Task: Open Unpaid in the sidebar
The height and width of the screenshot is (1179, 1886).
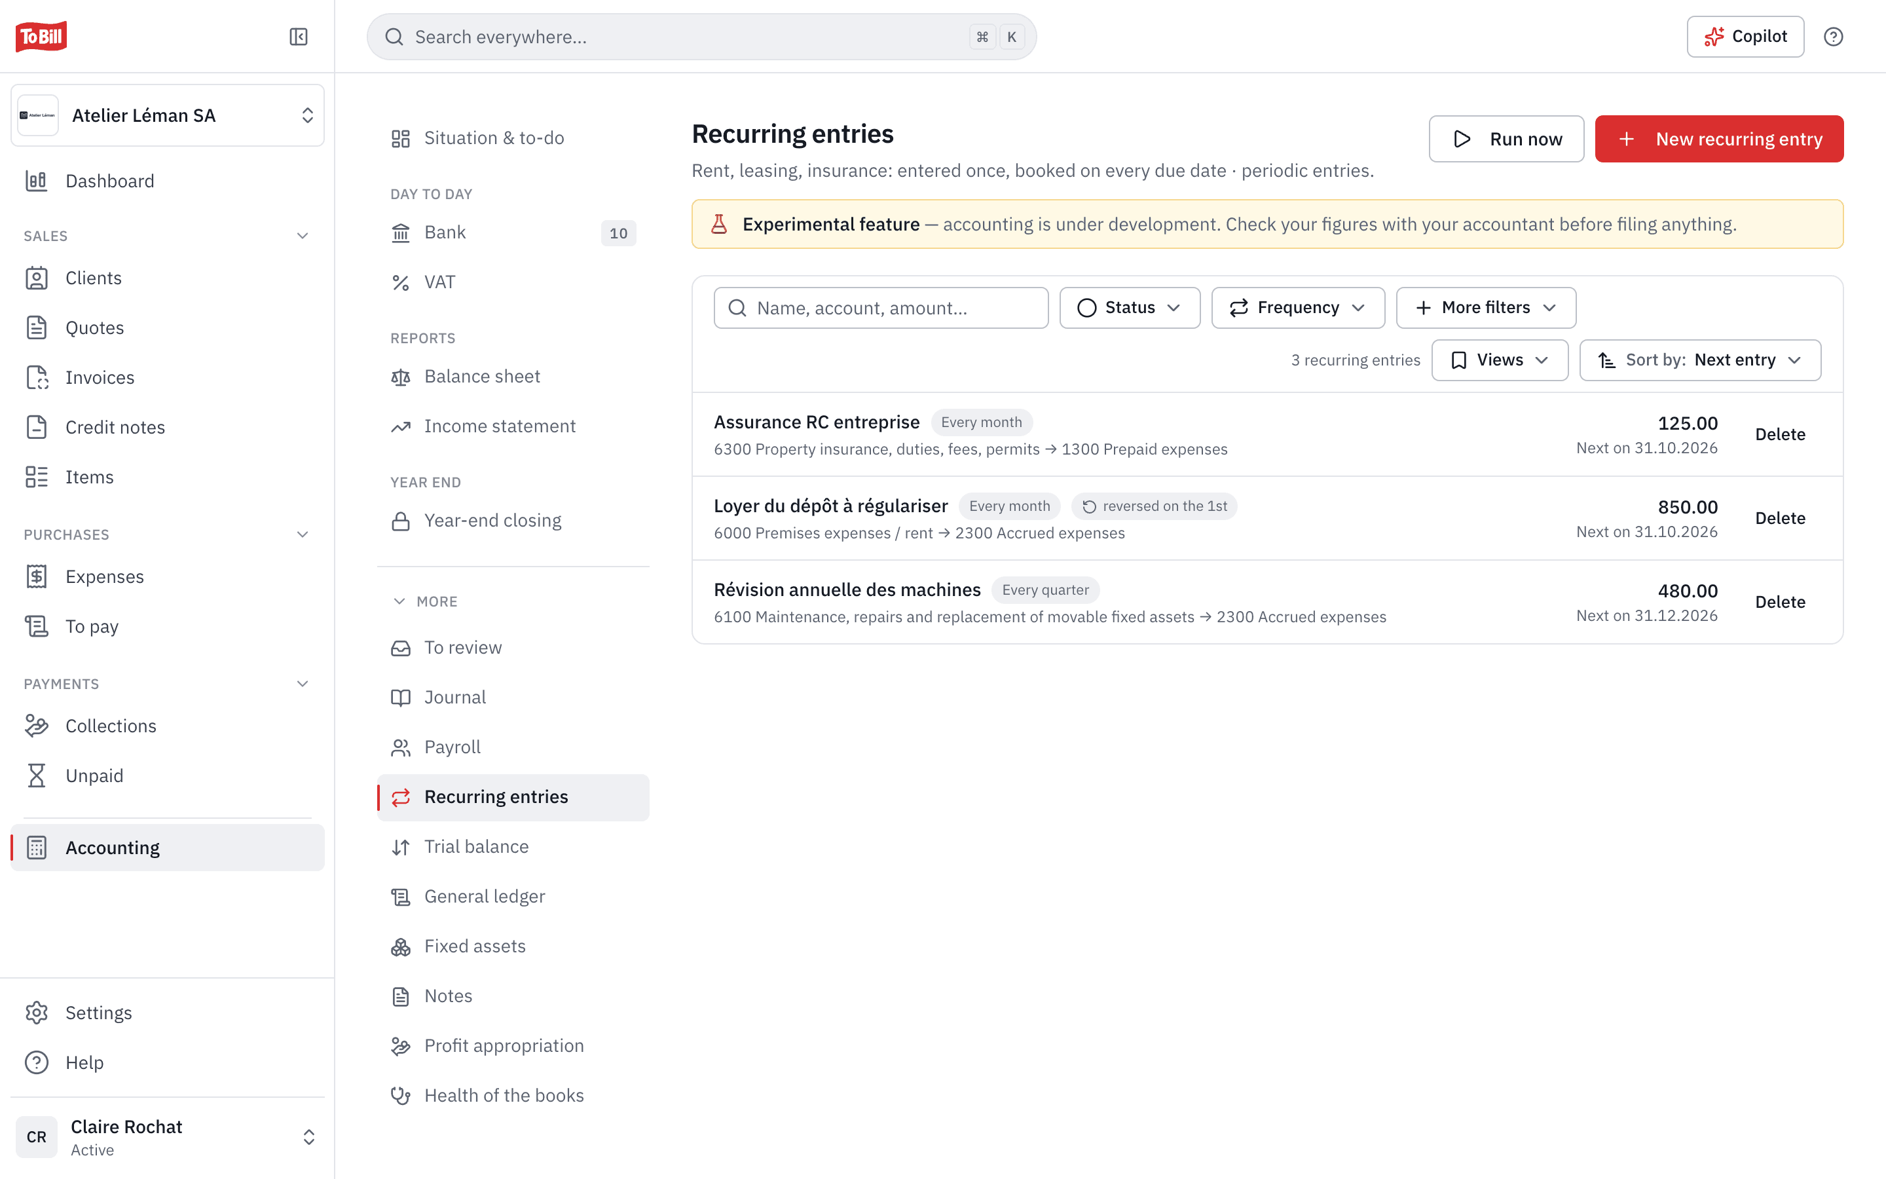Action: [168, 776]
